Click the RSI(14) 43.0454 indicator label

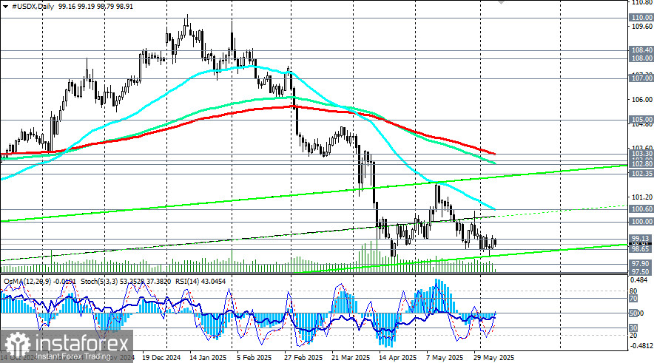pyautogui.click(x=200, y=282)
